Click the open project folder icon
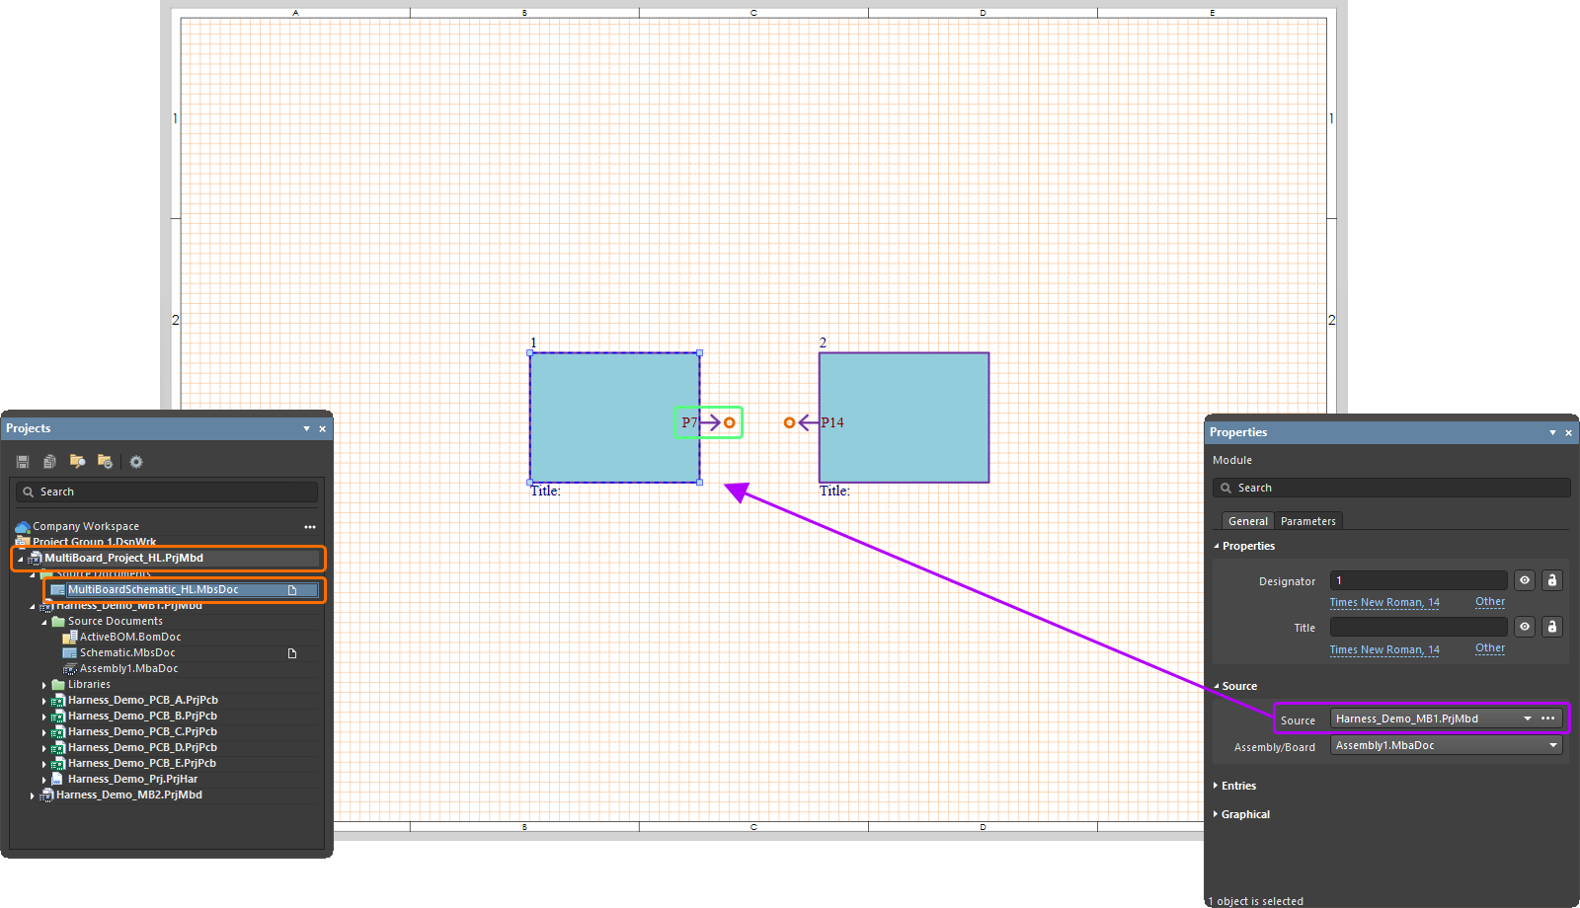The height and width of the screenshot is (908, 1580). point(77,462)
